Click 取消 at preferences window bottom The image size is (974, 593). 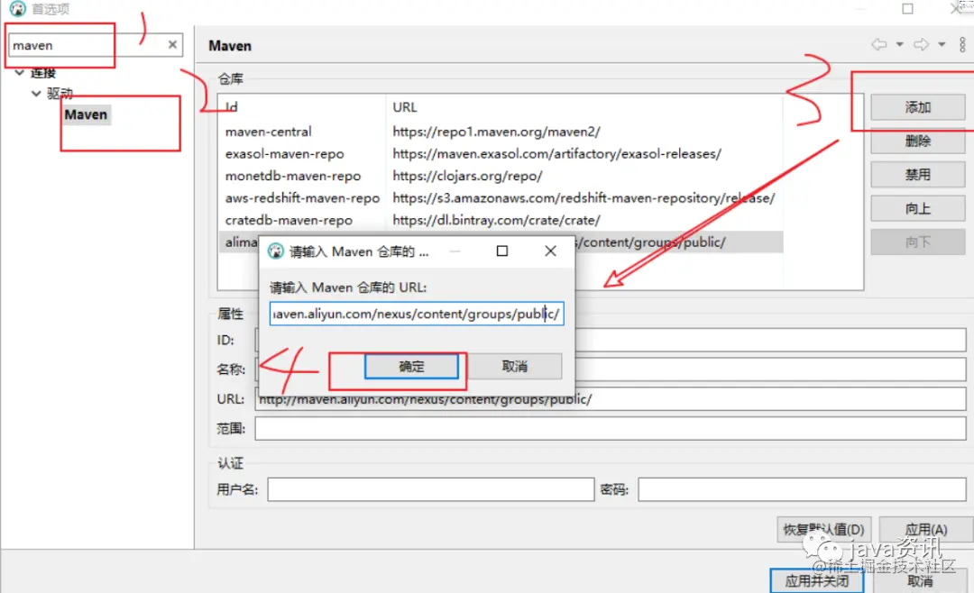tap(919, 580)
